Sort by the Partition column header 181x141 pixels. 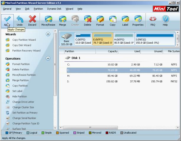click(x=80, y=51)
